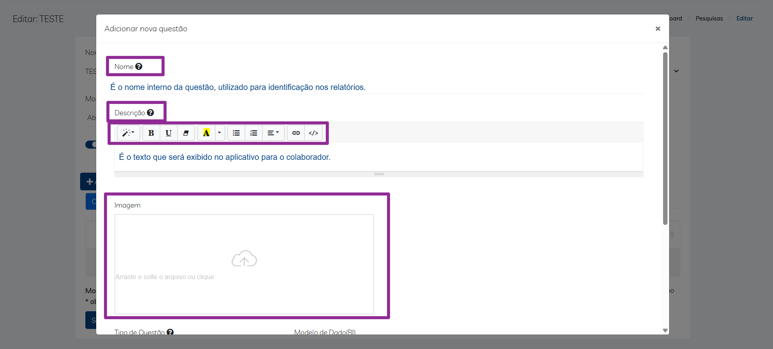Click into the description text area
This screenshot has width=773, height=349.
click(378, 157)
